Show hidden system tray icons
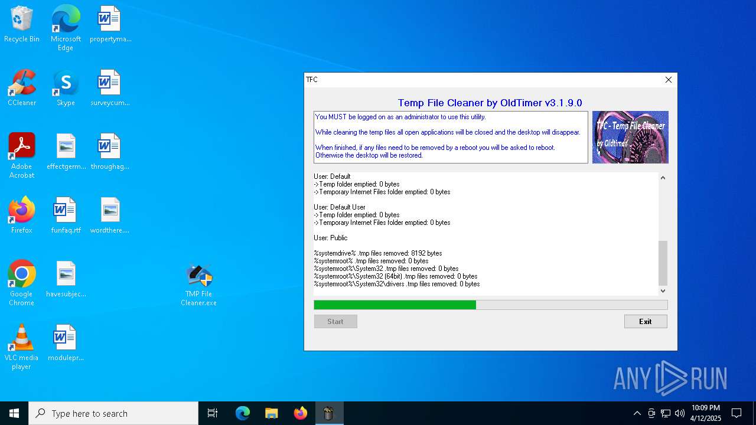The height and width of the screenshot is (425, 756). 637,413
